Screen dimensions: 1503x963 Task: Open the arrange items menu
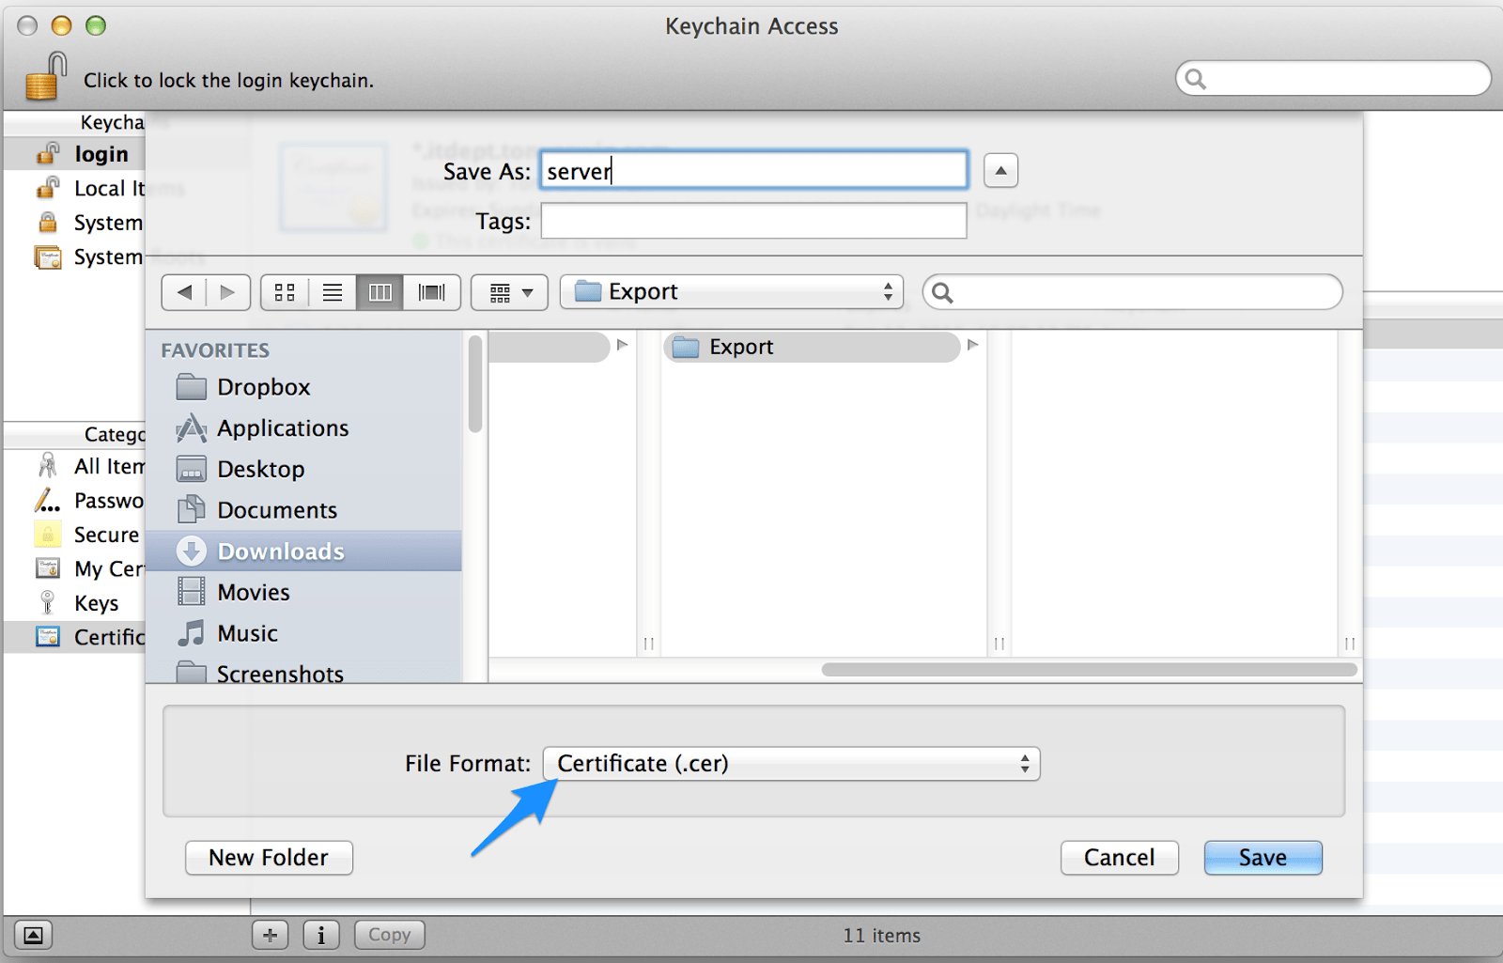click(509, 291)
